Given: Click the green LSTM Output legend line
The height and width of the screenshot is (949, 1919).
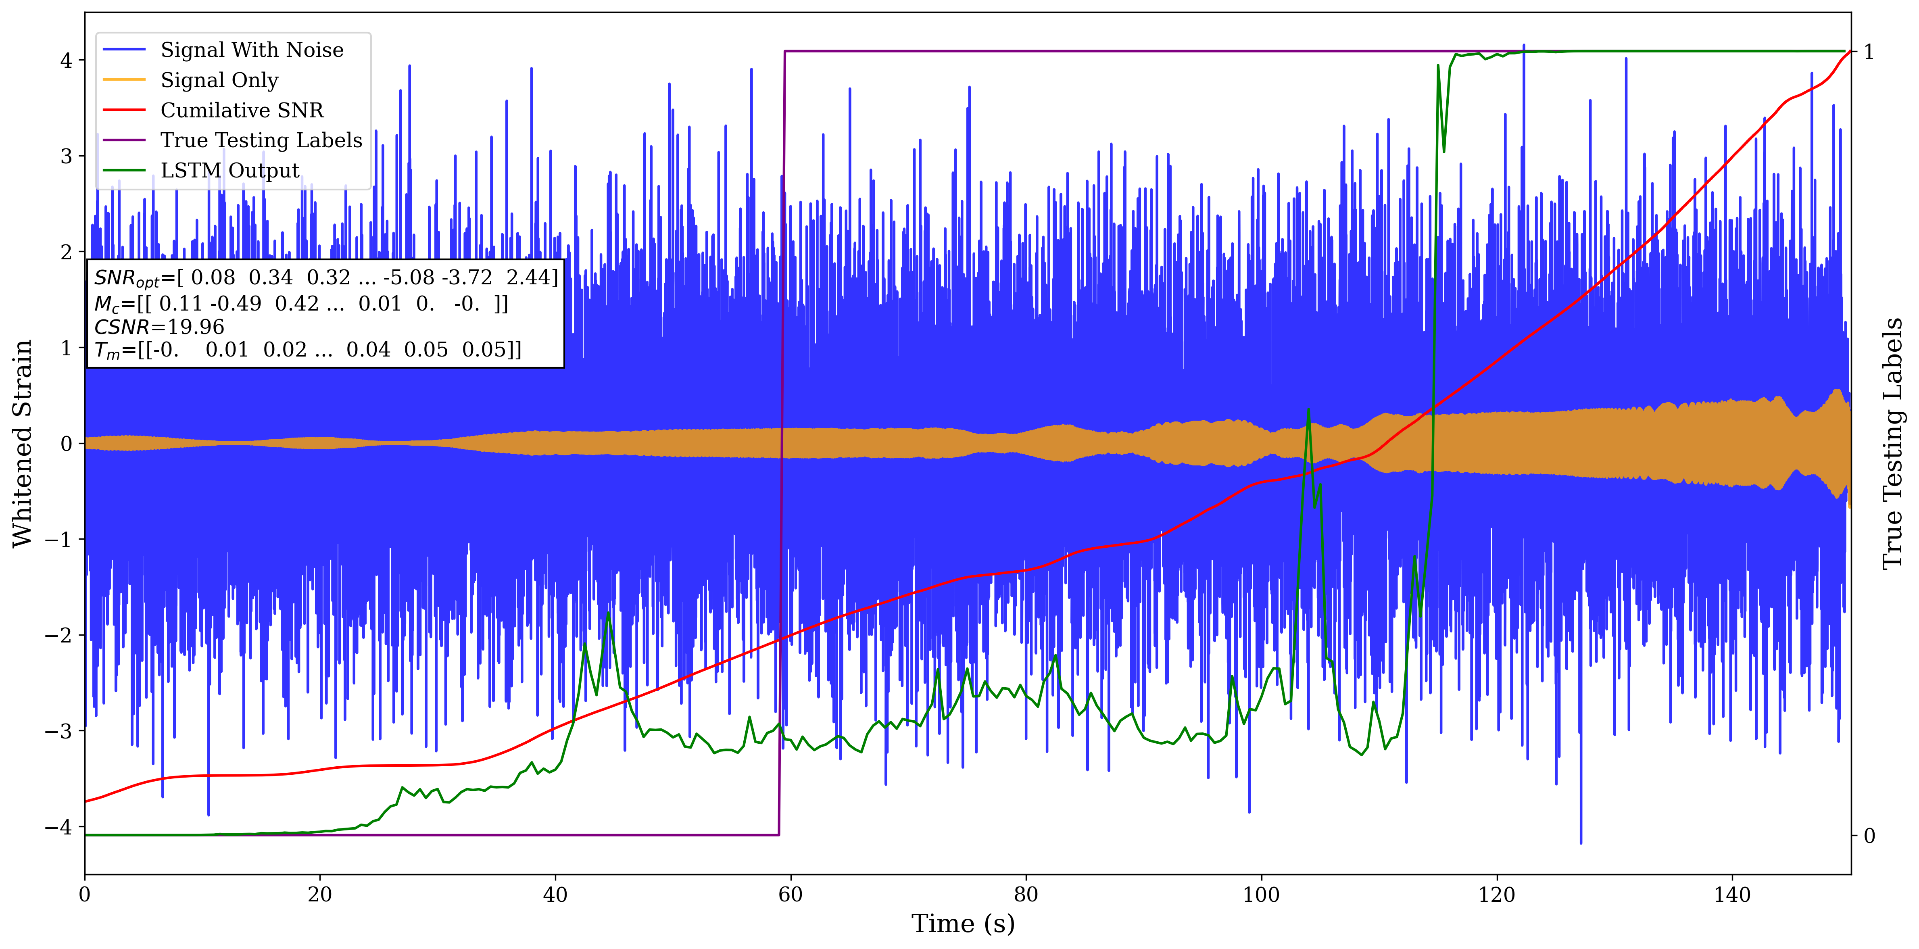Looking at the screenshot, I should coord(124,171).
